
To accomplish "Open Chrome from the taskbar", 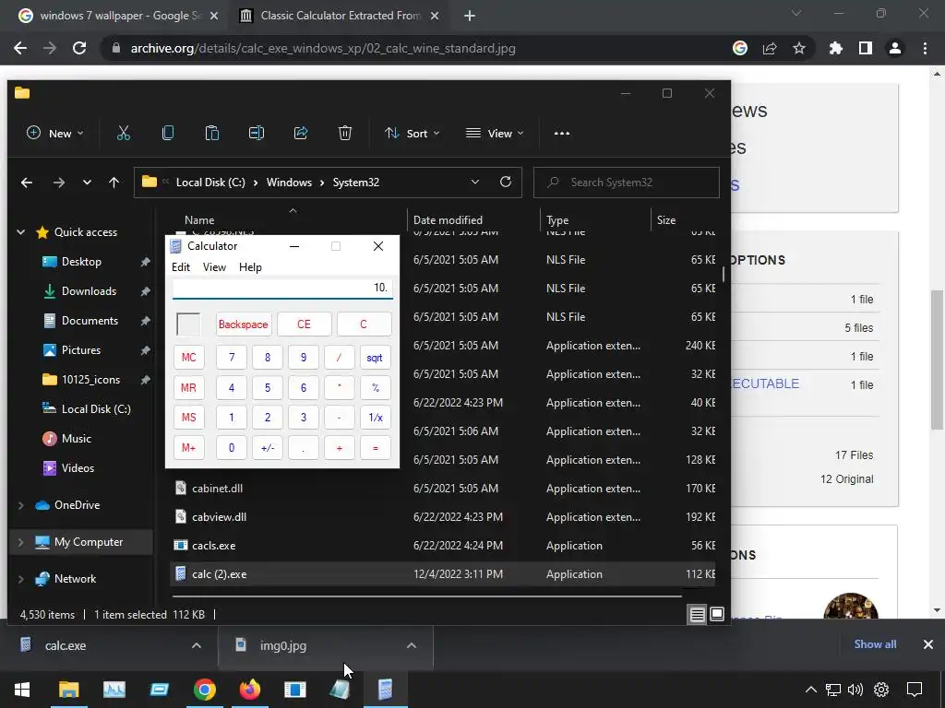I will click(204, 690).
